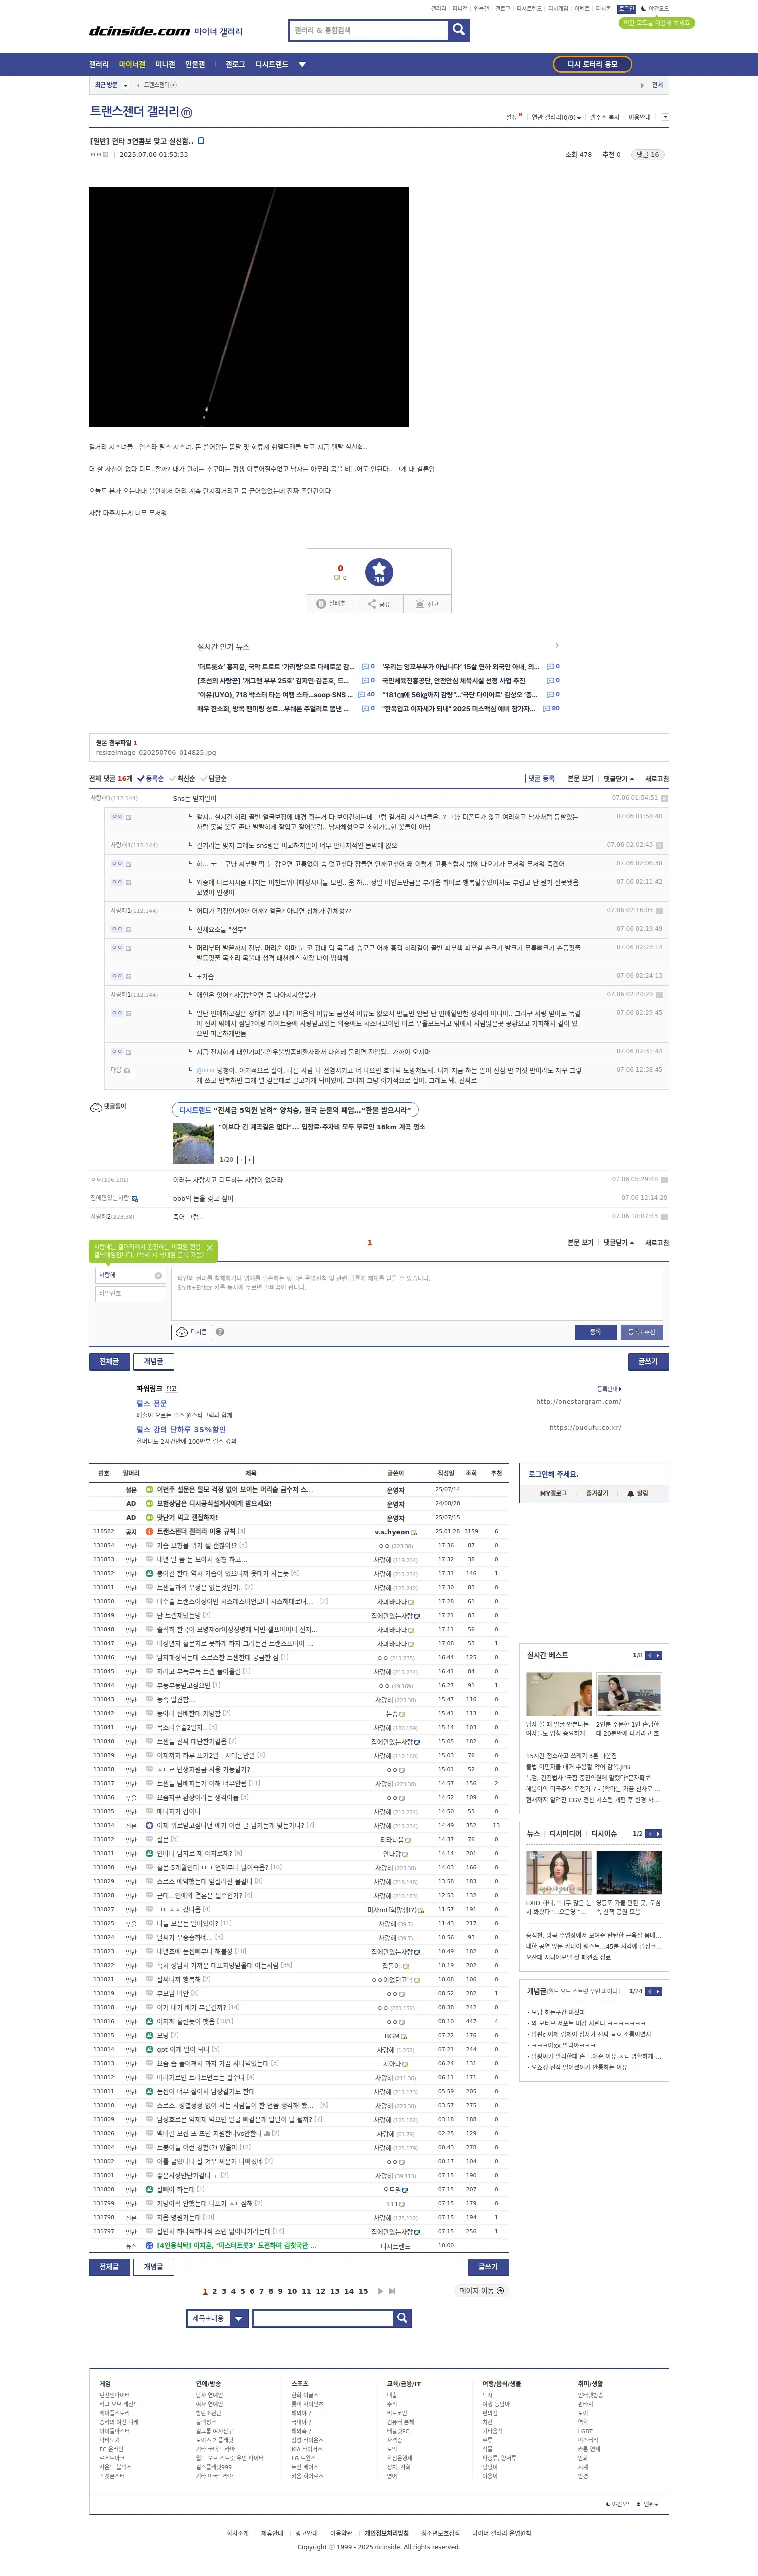Click the 등록+추천 button
Viewport: 758px width, 2576px height.
642,1332
